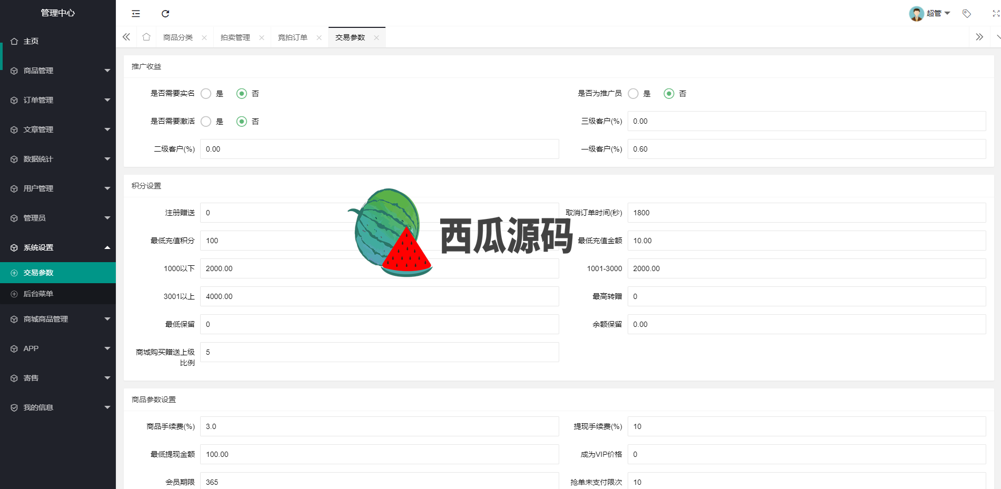Click the 主页 house icon in sidebar

(x=14, y=41)
